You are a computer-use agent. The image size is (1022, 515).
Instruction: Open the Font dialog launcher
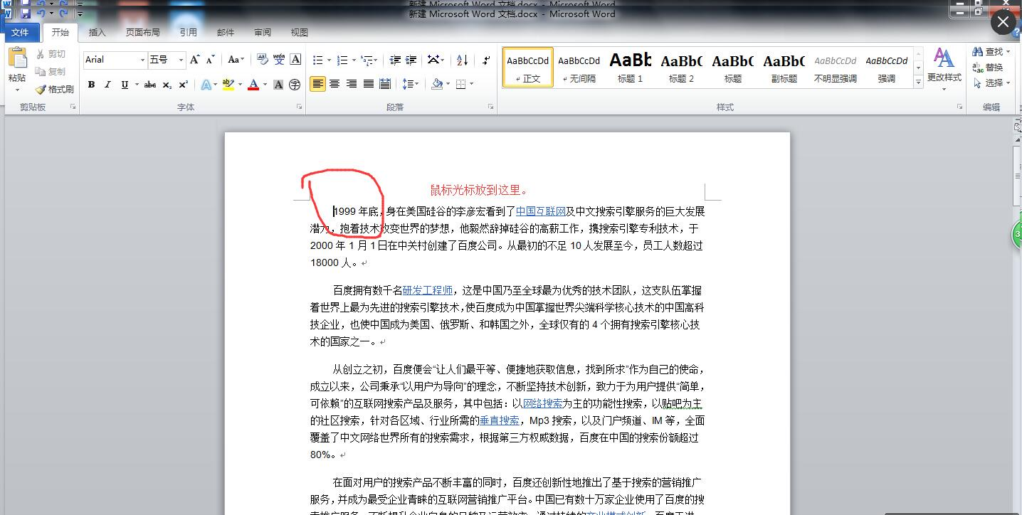coord(299,107)
